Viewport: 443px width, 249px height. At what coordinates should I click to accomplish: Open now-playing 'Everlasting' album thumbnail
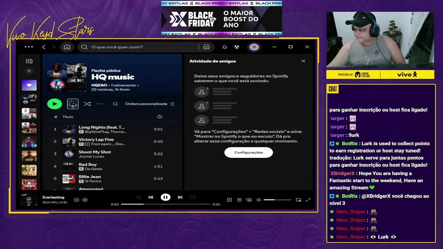tap(29, 200)
